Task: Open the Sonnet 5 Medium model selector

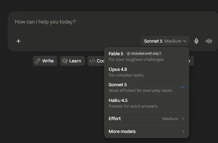Action: (x=165, y=41)
